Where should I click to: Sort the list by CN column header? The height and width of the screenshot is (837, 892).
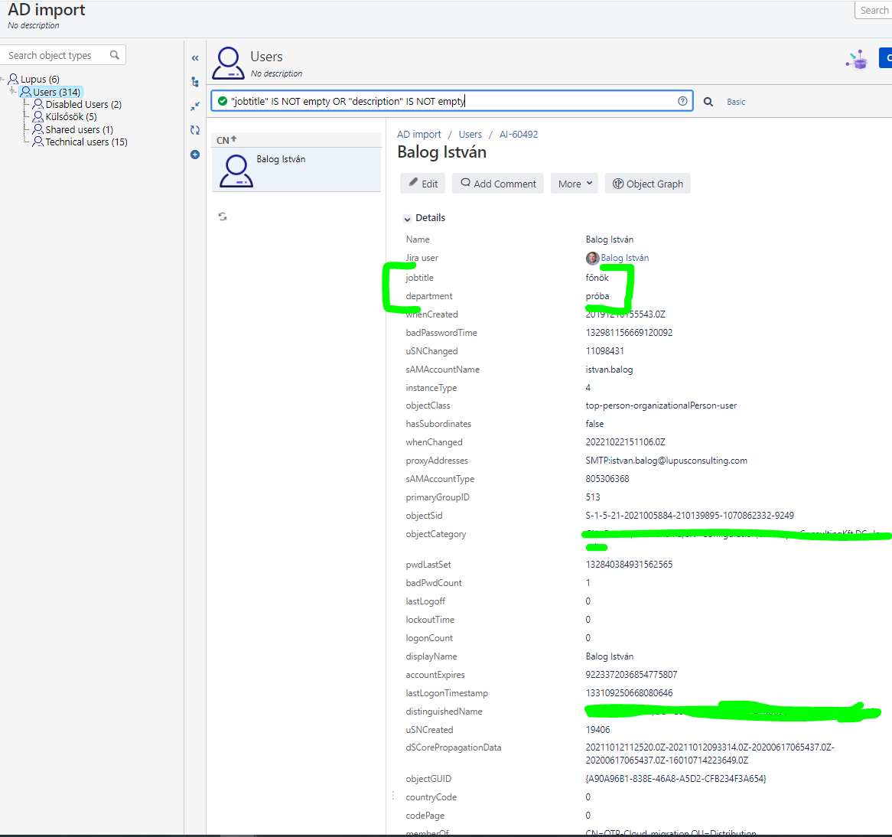(226, 140)
